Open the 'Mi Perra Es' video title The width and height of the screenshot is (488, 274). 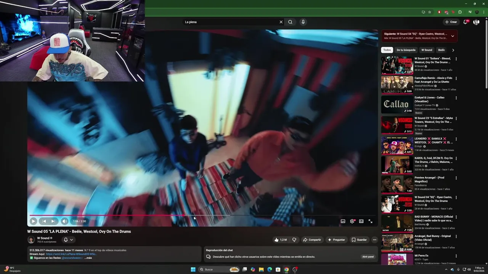coord(421,255)
